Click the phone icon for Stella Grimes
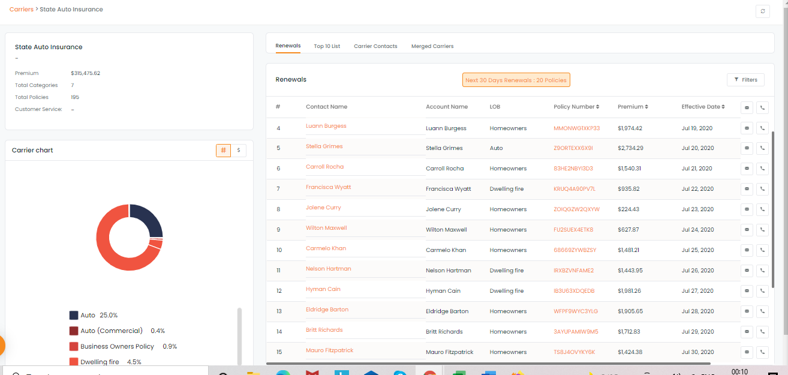 [x=762, y=148]
